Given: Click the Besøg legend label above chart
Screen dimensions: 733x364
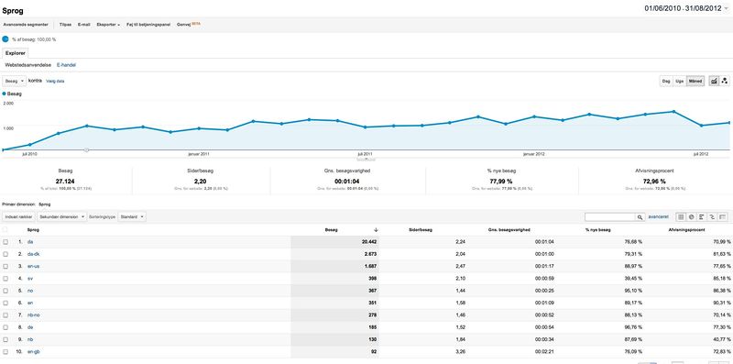Looking at the screenshot, I should coord(12,94).
